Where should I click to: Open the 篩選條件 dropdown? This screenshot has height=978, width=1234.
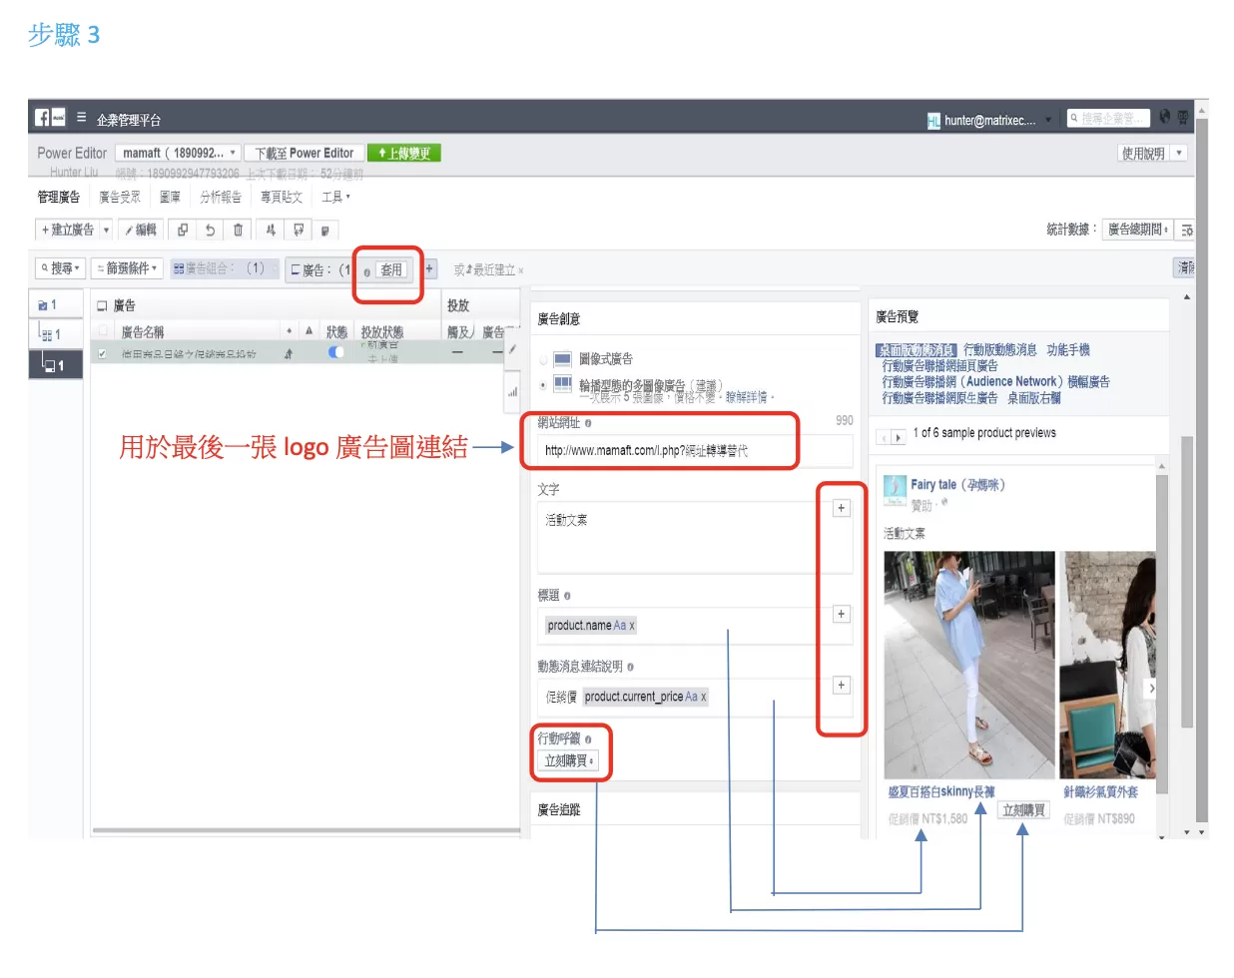point(127,268)
